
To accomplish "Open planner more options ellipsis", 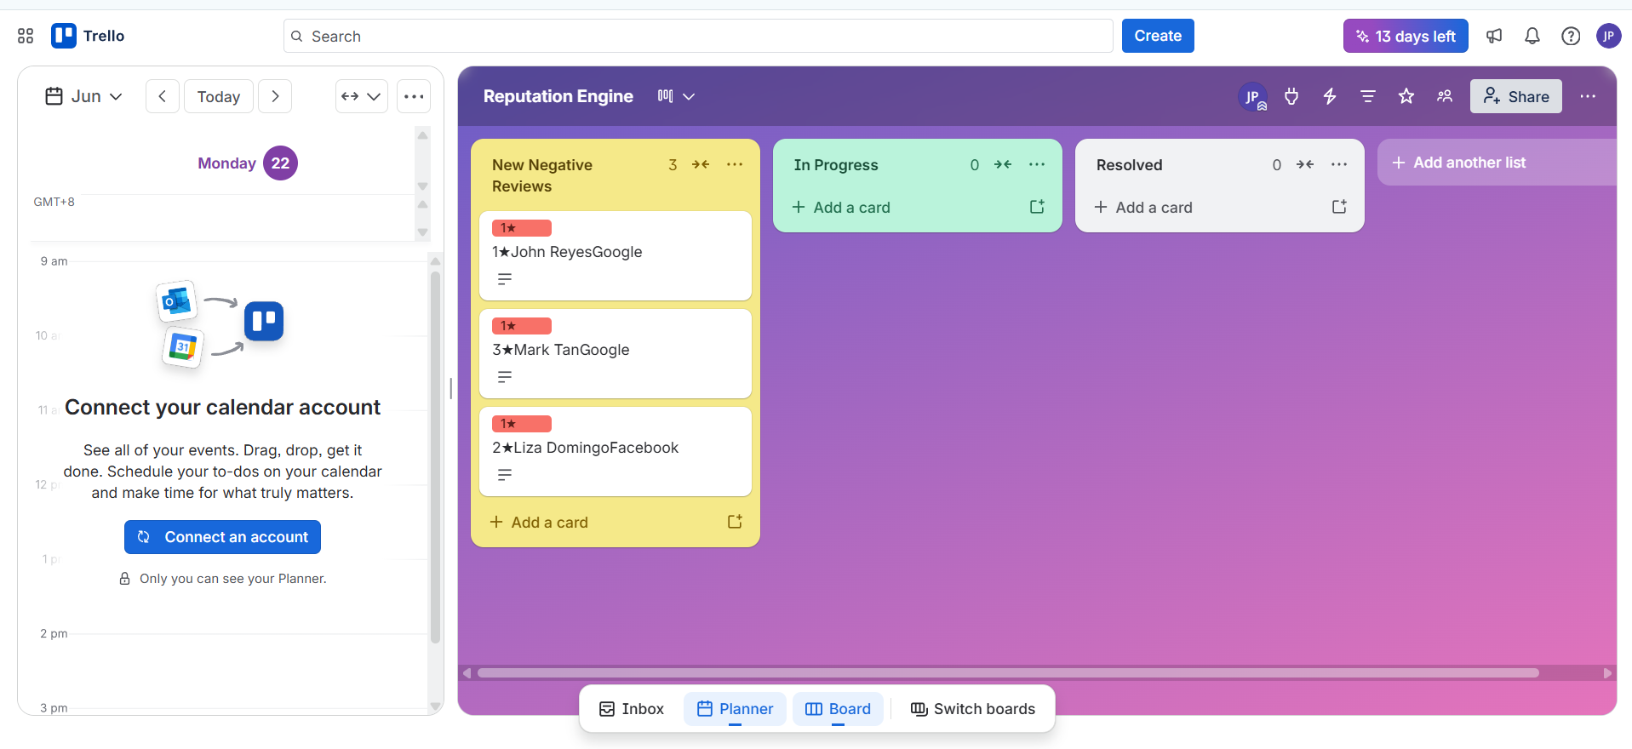I will [x=414, y=96].
